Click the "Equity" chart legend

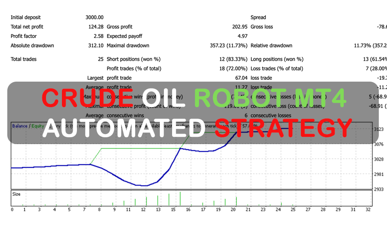tap(37, 126)
